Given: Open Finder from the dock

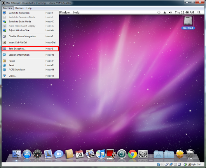Looking at the screenshot, I should coord(16,154).
